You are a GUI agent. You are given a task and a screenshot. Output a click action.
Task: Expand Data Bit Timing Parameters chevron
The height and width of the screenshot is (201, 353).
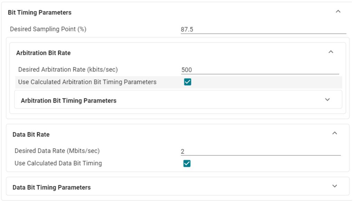coord(334,186)
